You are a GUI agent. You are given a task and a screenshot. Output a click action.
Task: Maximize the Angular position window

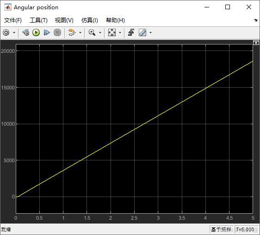(228, 7)
